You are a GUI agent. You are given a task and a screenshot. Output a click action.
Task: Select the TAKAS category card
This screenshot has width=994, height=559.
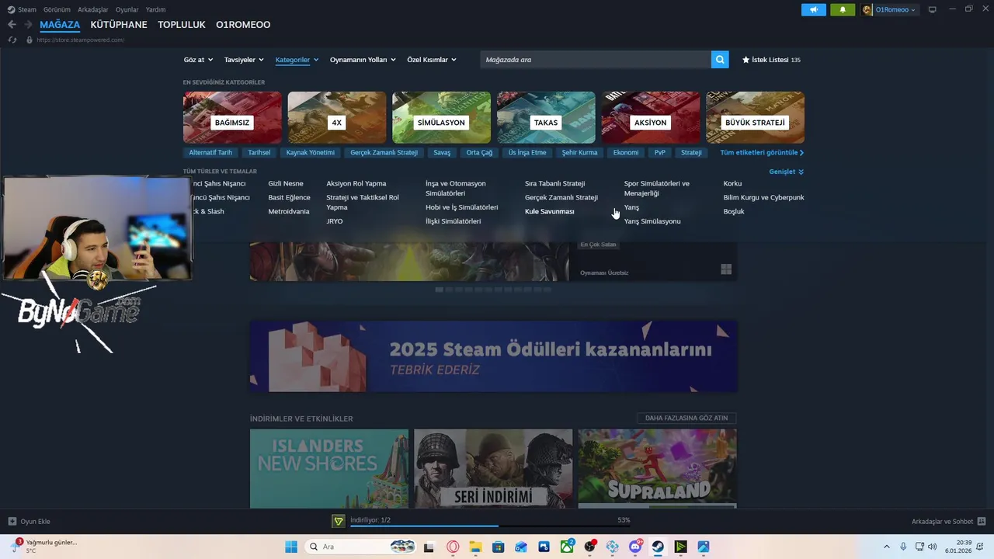click(x=546, y=117)
